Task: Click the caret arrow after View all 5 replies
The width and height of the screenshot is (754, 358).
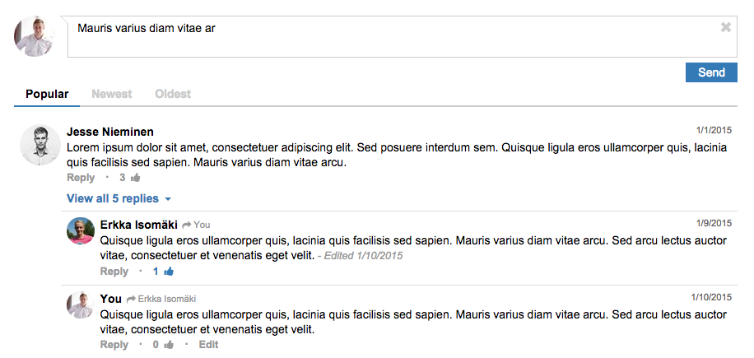Action: [x=168, y=199]
